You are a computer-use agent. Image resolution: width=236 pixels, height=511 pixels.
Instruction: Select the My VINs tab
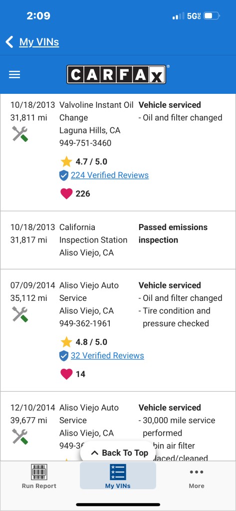pyautogui.click(x=118, y=476)
